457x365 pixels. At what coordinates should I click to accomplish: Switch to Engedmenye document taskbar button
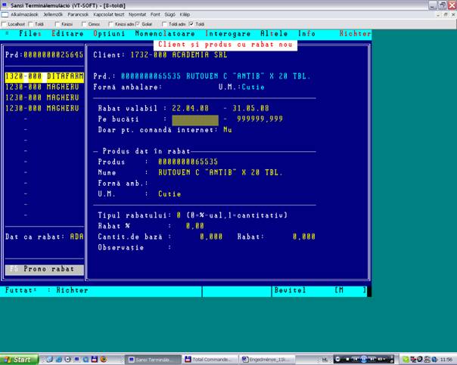click(x=266, y=360)
